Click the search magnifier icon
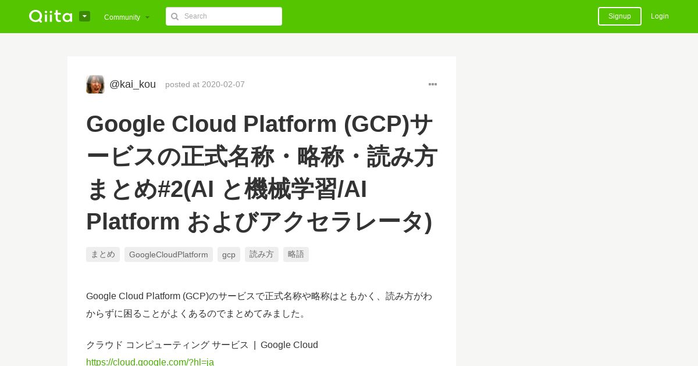Screen dimensions: 698x366 [174, 16]
